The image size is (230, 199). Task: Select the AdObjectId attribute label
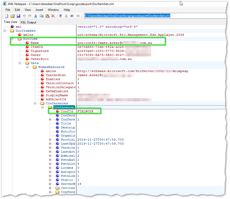point(56,99)
